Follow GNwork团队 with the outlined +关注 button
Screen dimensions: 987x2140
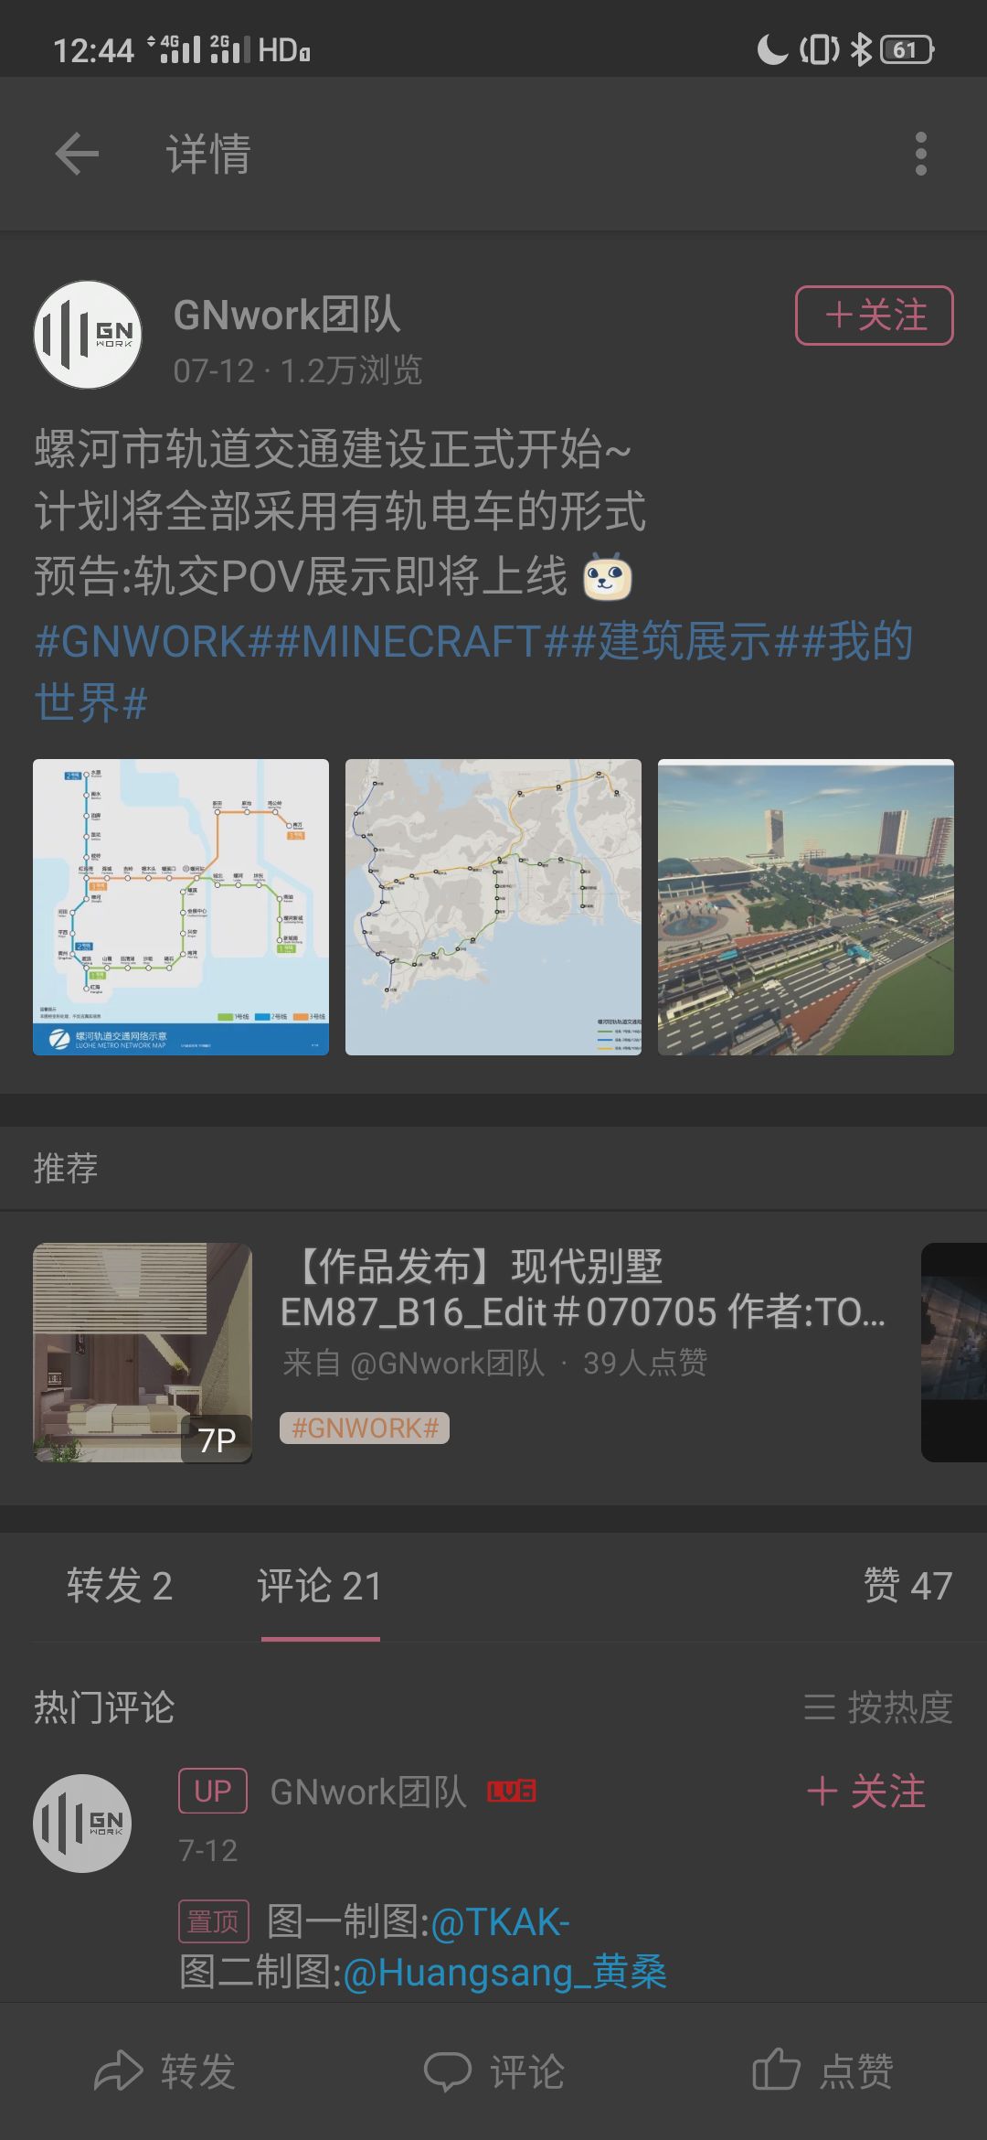click(875, 316)
